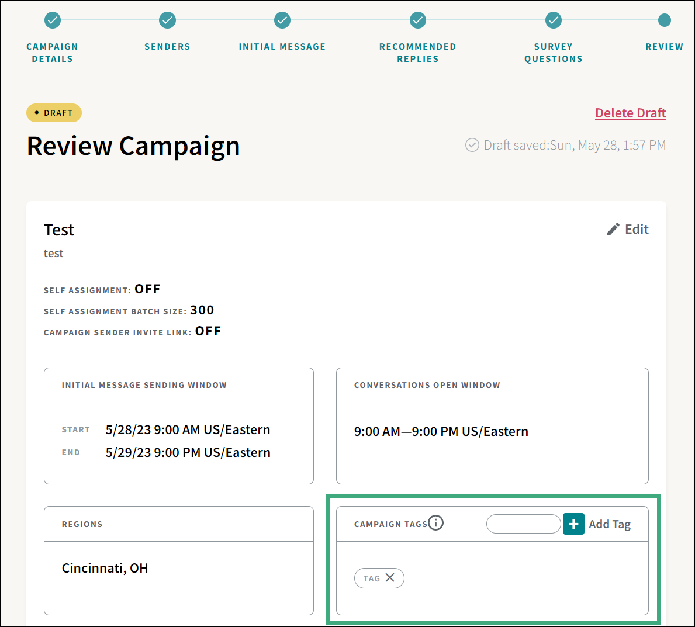The image size is (695, 627).
Task: Open the Initial Message step
Action: [282, 46]
